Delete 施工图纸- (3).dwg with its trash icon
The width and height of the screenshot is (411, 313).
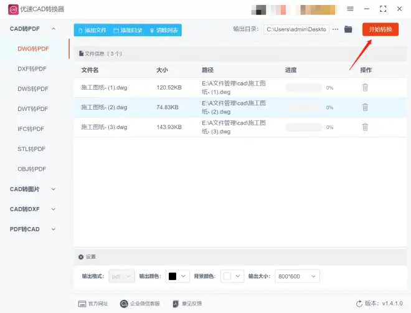point(365,127)
